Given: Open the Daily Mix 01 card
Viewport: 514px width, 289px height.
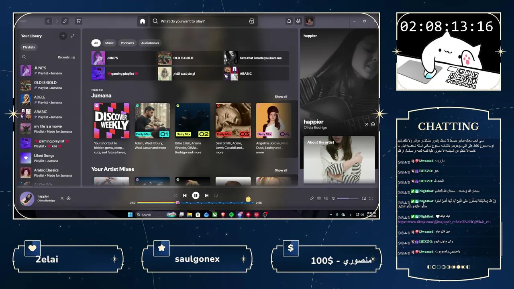Looking at the screenshot, I should tap(152, 128).
